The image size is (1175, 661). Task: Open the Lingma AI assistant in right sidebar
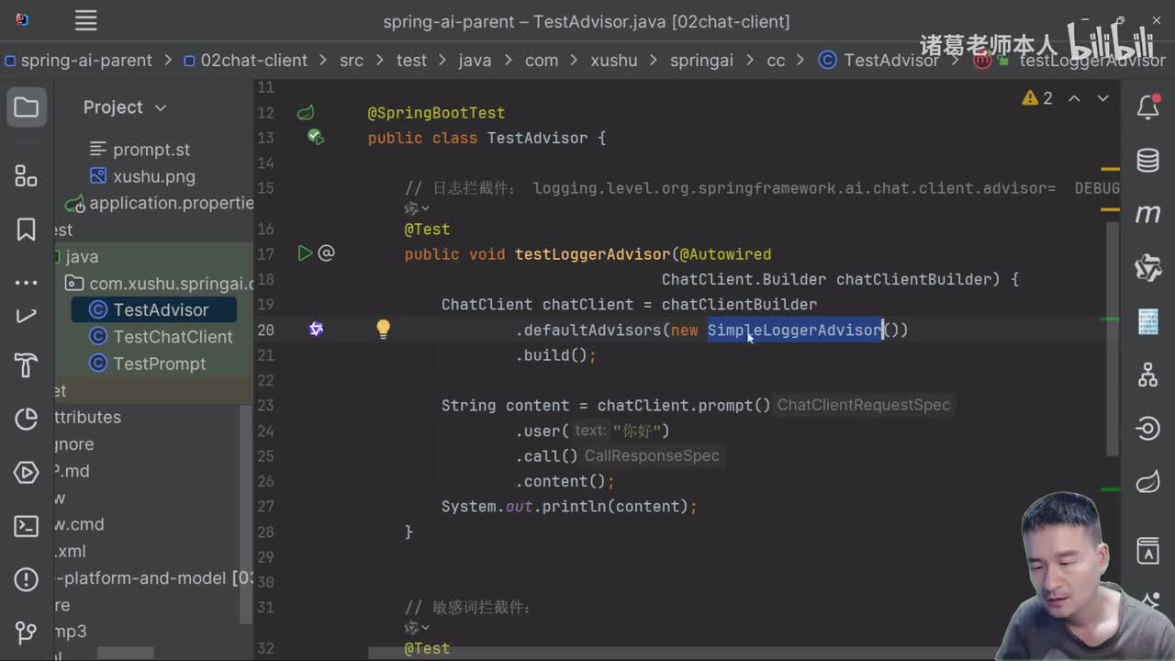tap(1147, 268)
